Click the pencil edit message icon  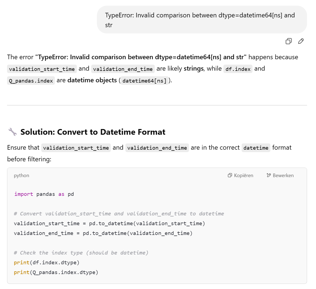(301, 41)
